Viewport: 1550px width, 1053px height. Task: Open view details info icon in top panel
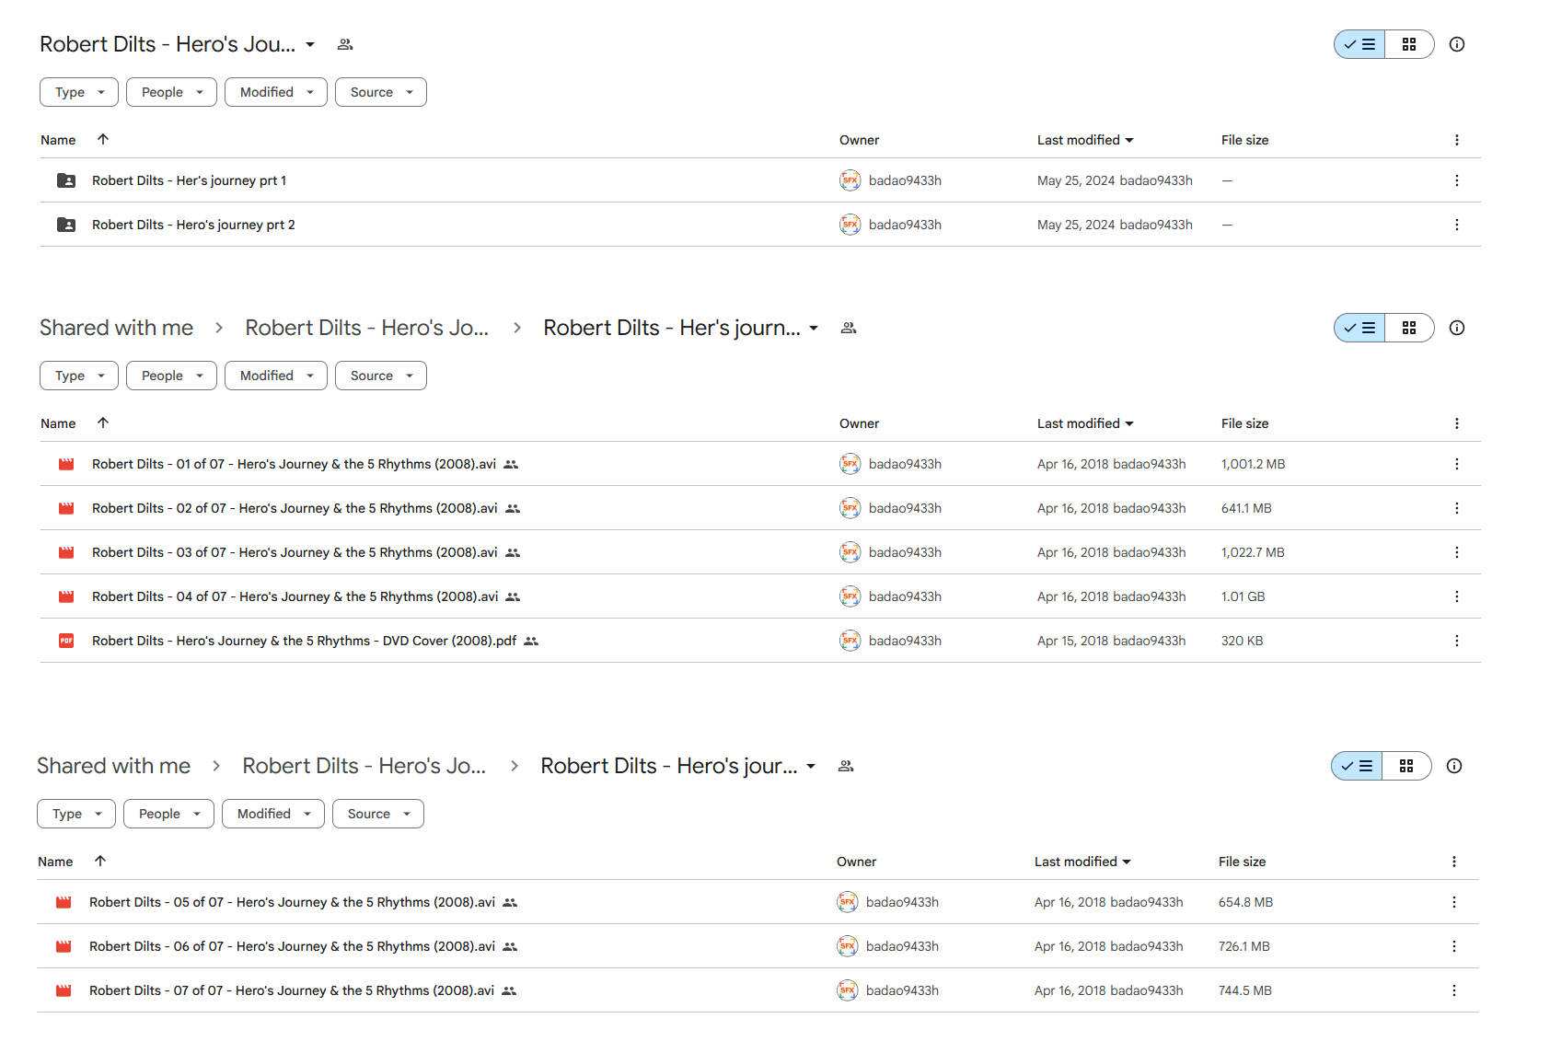[x=1457, y=44]
